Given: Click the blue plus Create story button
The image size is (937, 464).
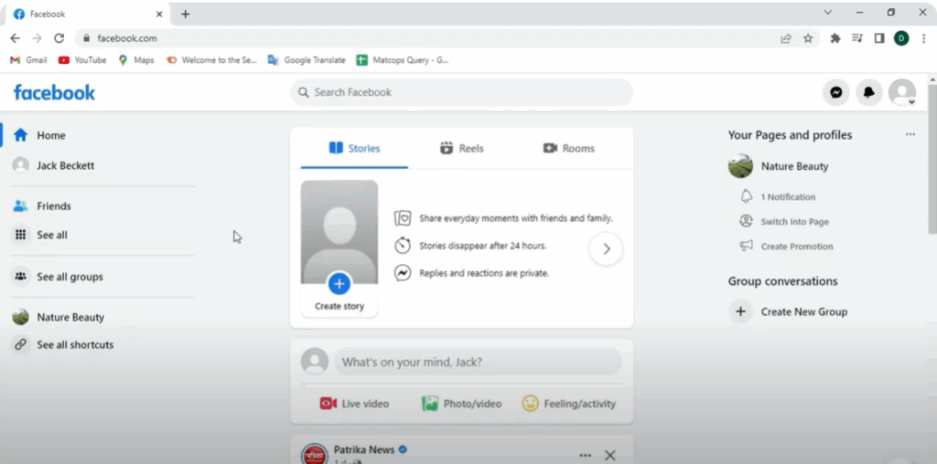Looking at the screenshot, I should [339, 283].
